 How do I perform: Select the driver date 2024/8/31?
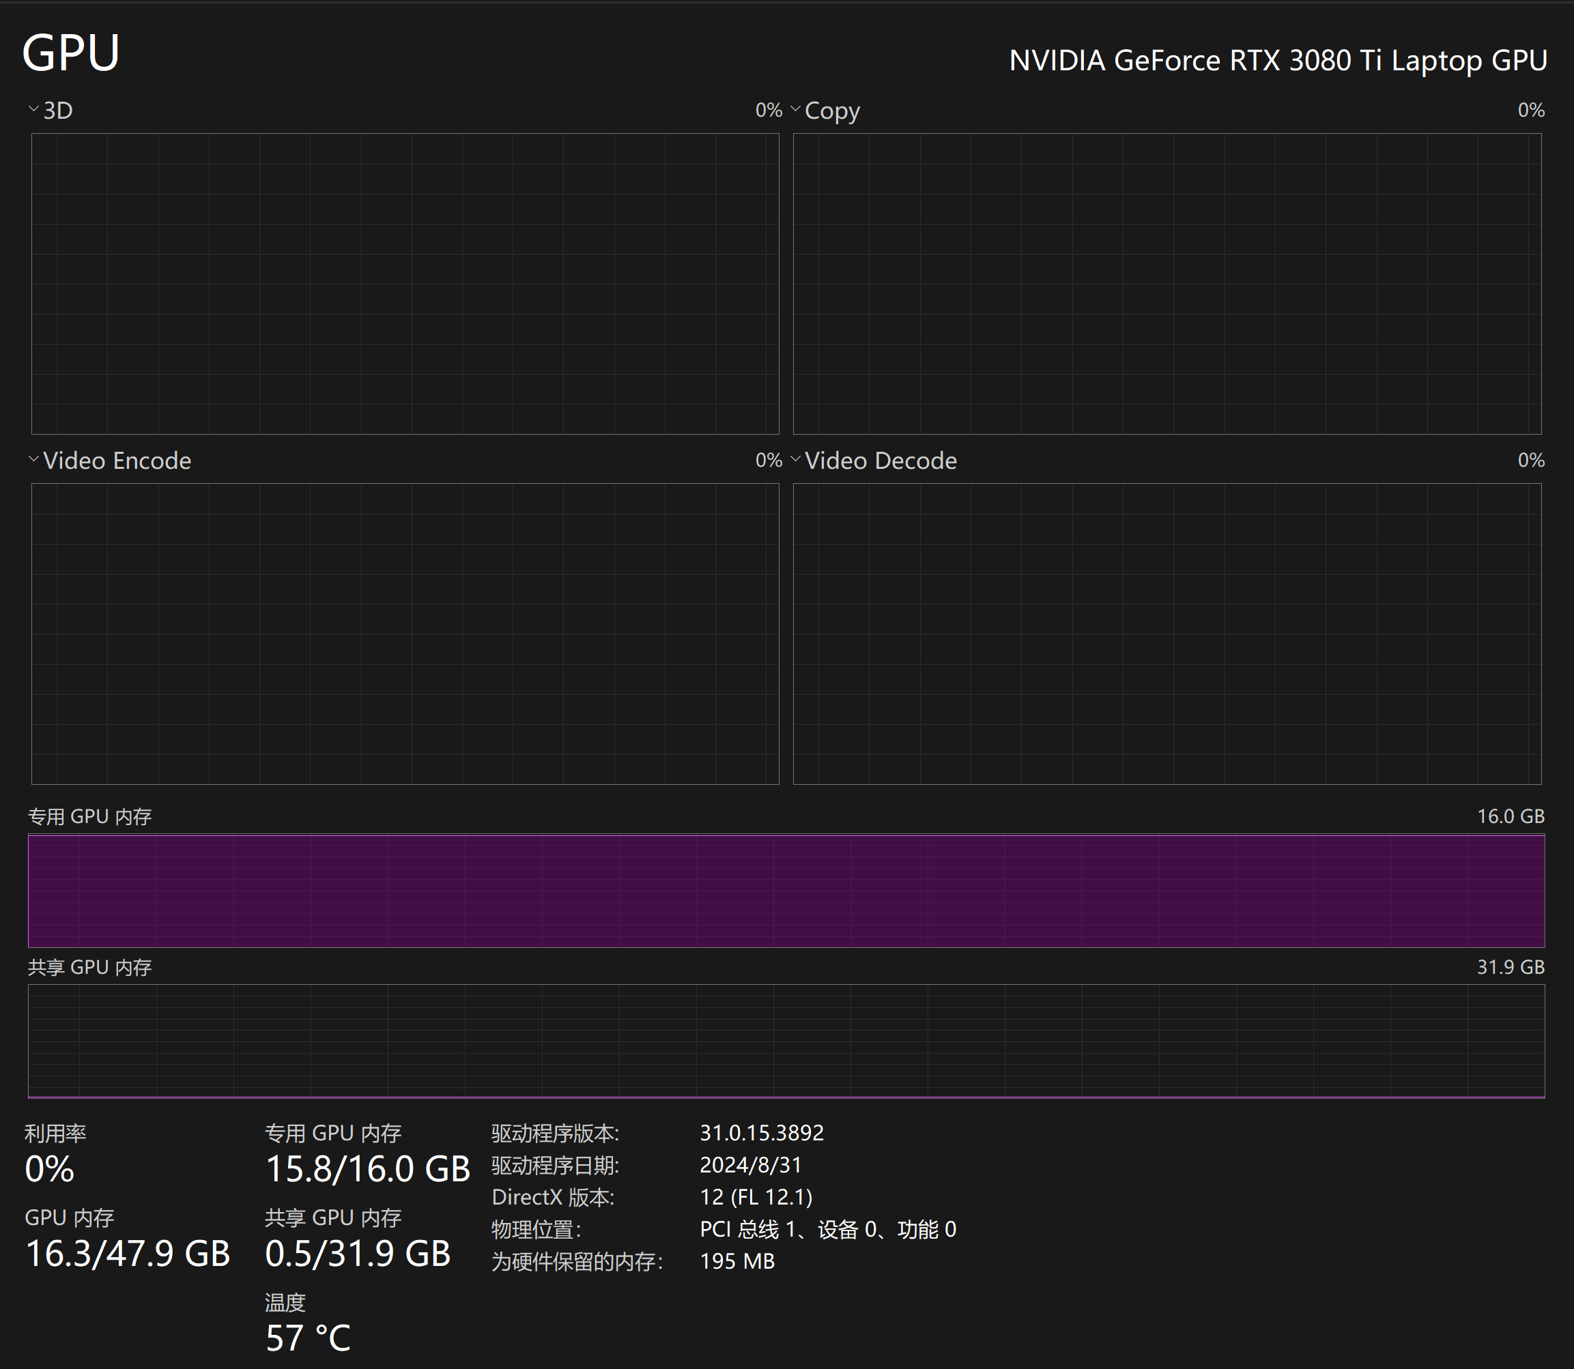tap(750, 1165)
